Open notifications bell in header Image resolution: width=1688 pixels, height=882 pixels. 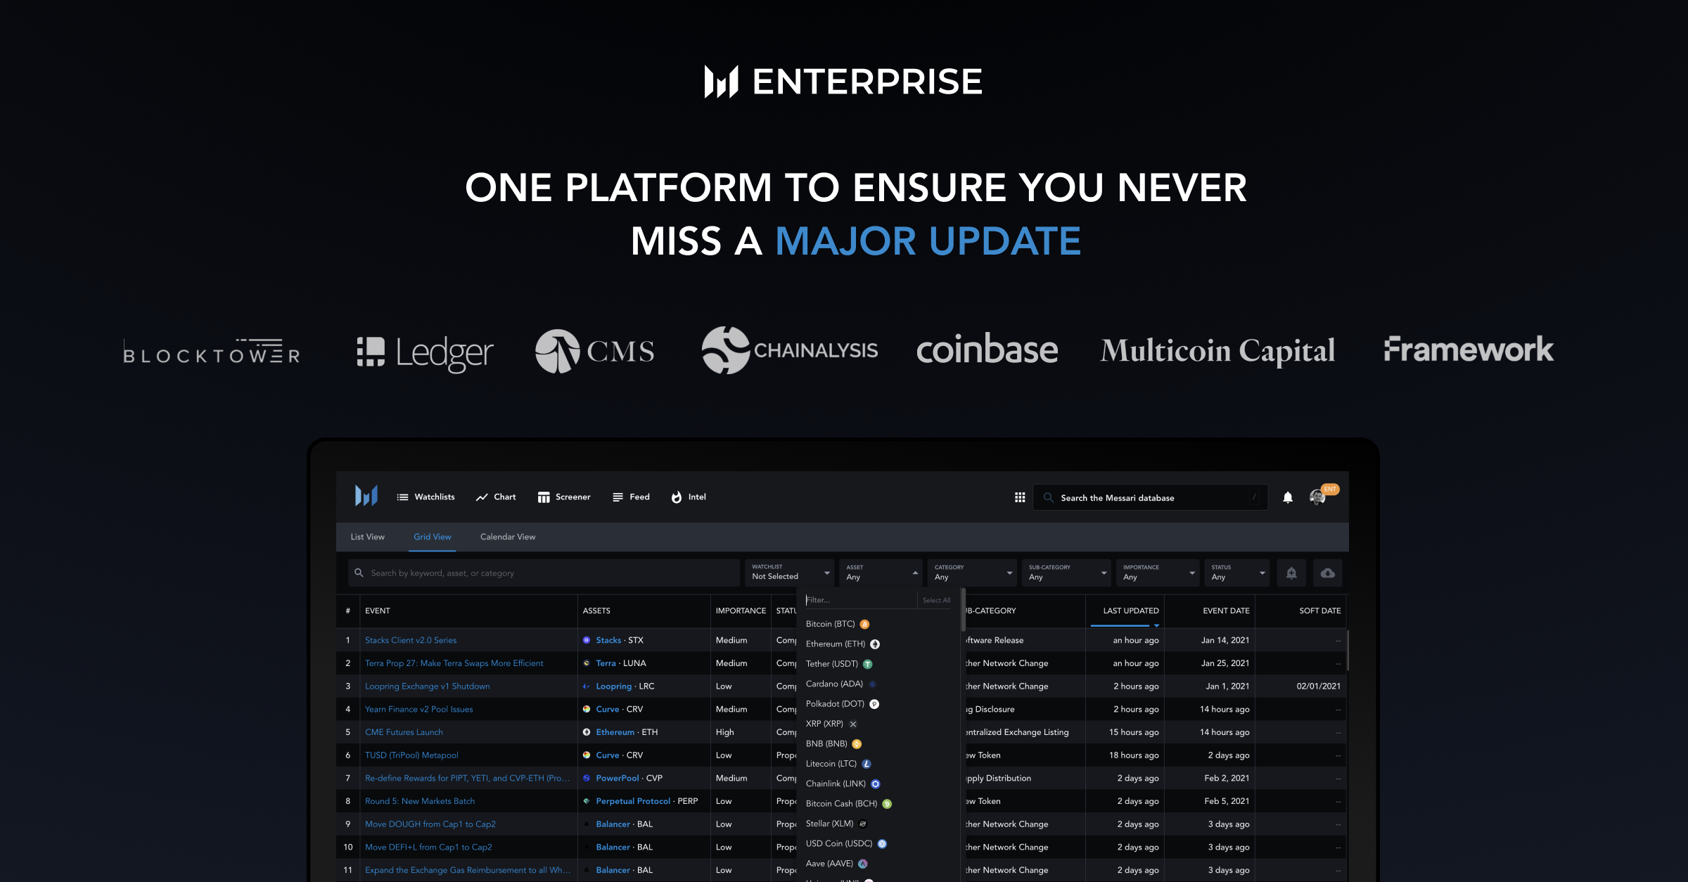[1288, 497]
